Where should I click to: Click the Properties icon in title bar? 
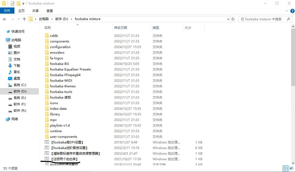click(x=12, y=3)
